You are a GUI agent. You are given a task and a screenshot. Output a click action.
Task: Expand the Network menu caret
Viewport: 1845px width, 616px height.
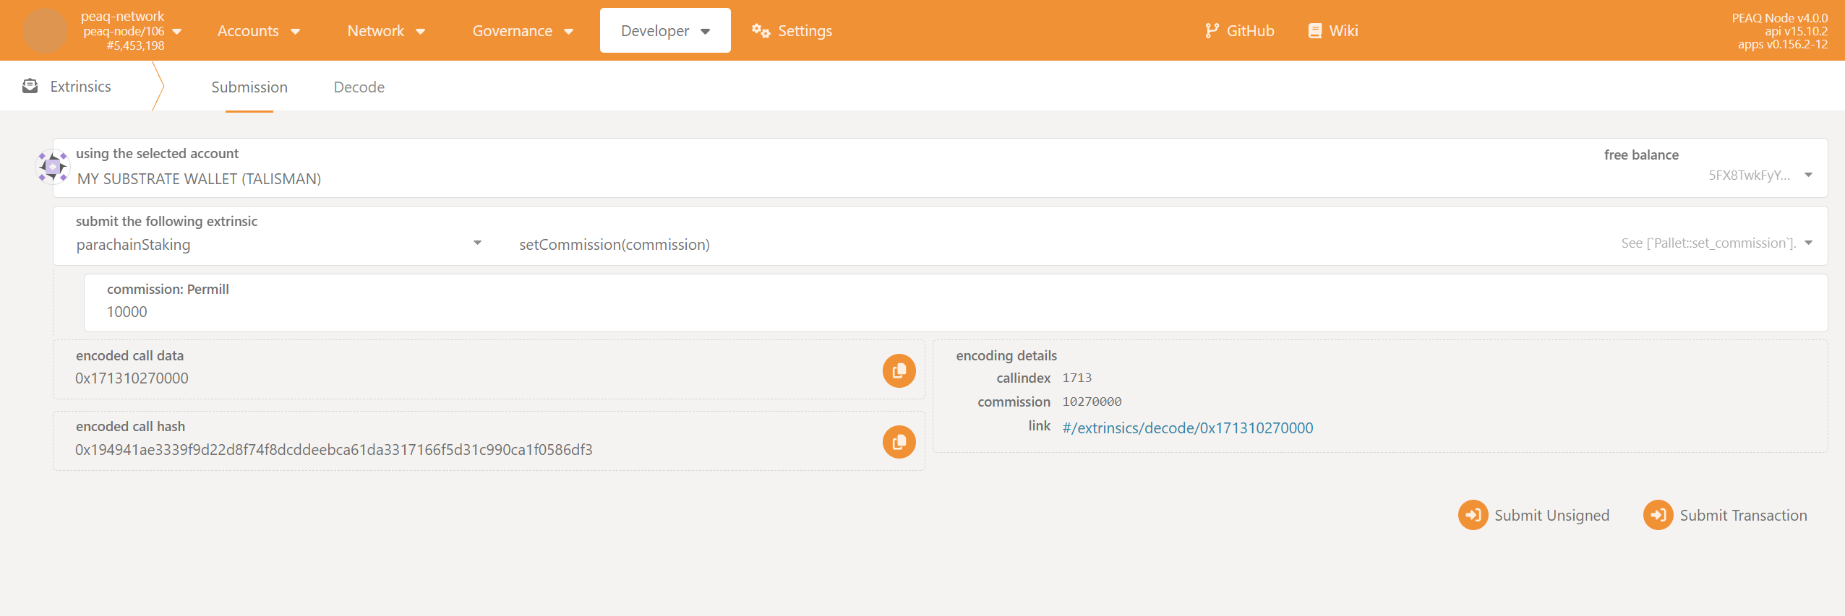coord(421,31)
